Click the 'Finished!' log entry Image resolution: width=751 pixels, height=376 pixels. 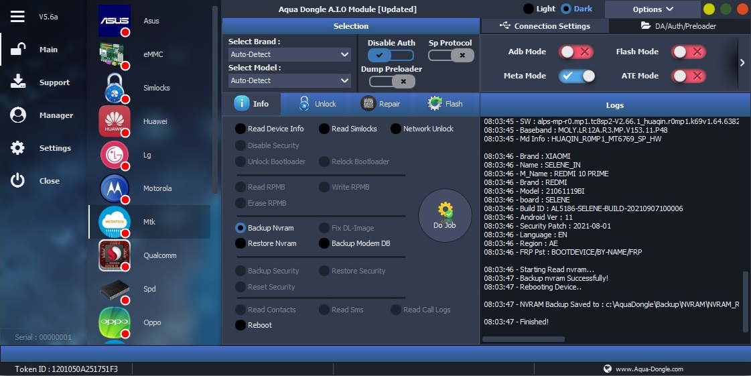pyautogui.click(x=517, y=322)
